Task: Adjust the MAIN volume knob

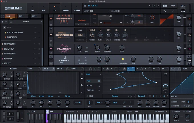Action: tap(183, 7)
